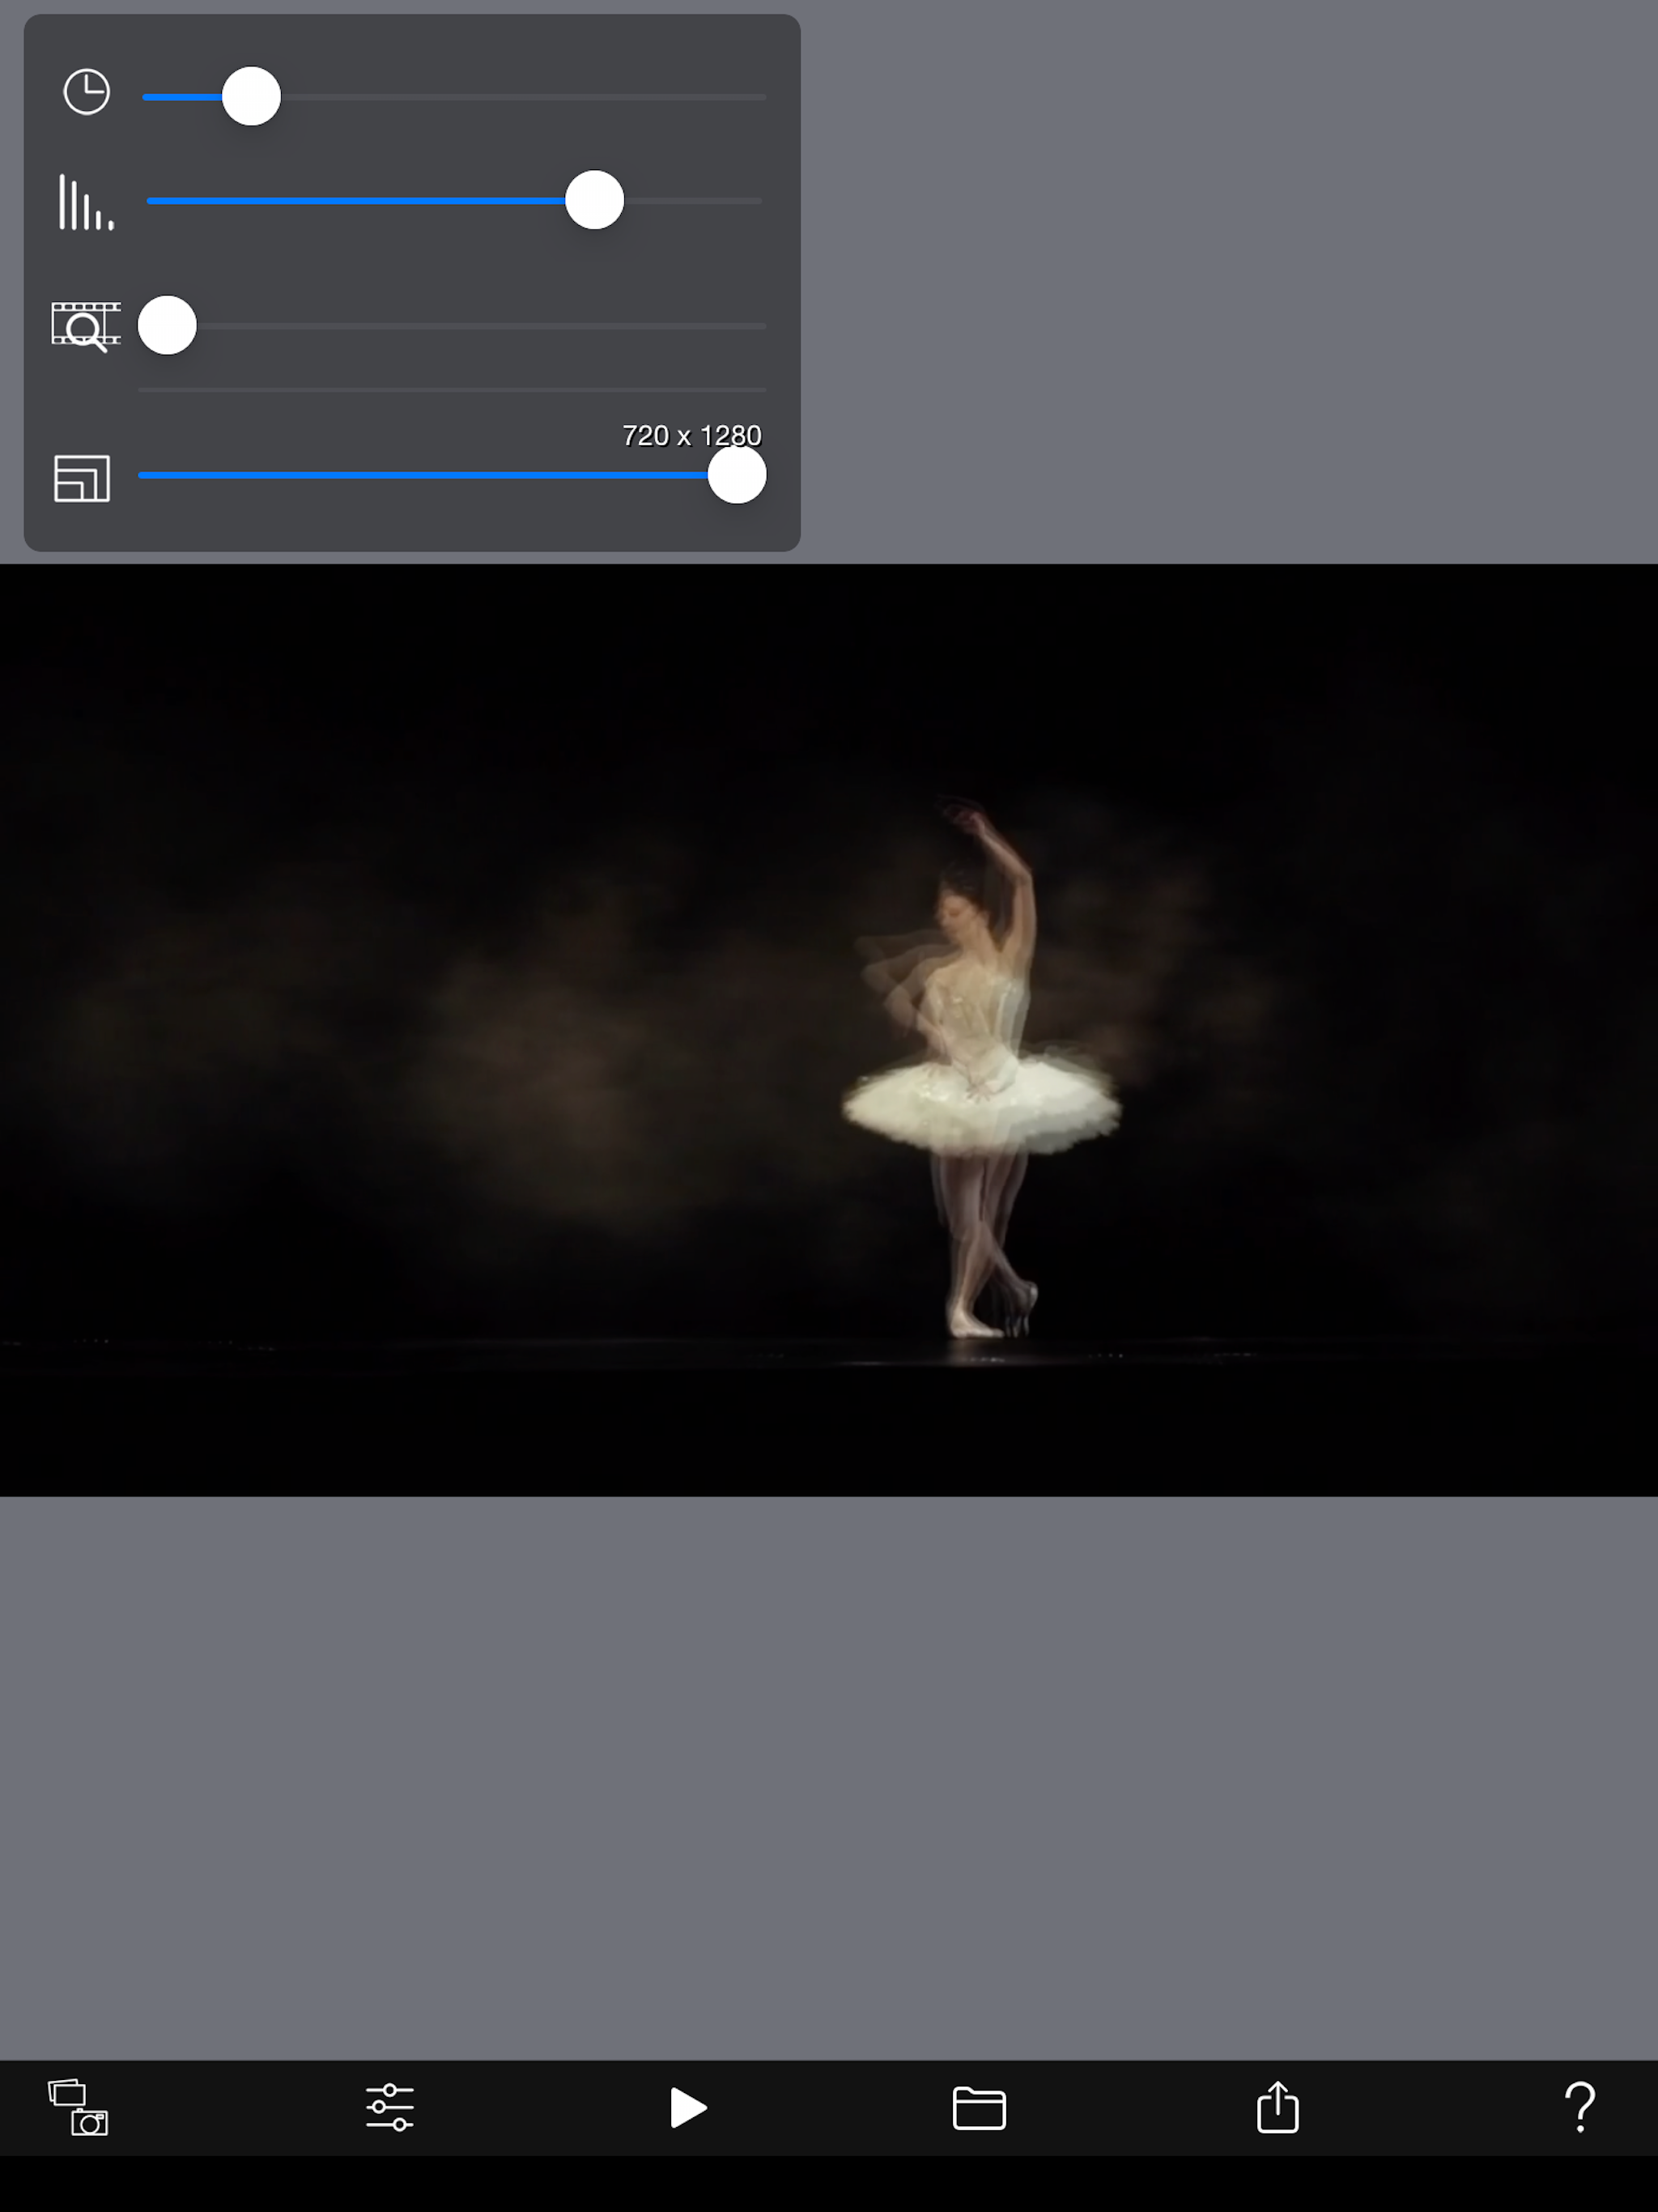This screenshot has width=1658, height=2212.
Task: Open help with the question mark
Action: click(x=1579, y=2107)
